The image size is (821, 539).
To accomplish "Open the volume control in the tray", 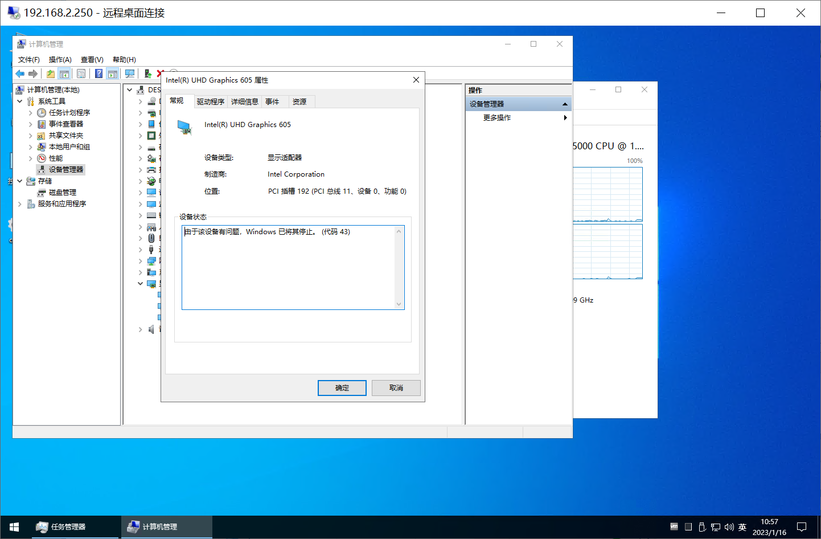I will click(x=729, y=527).
